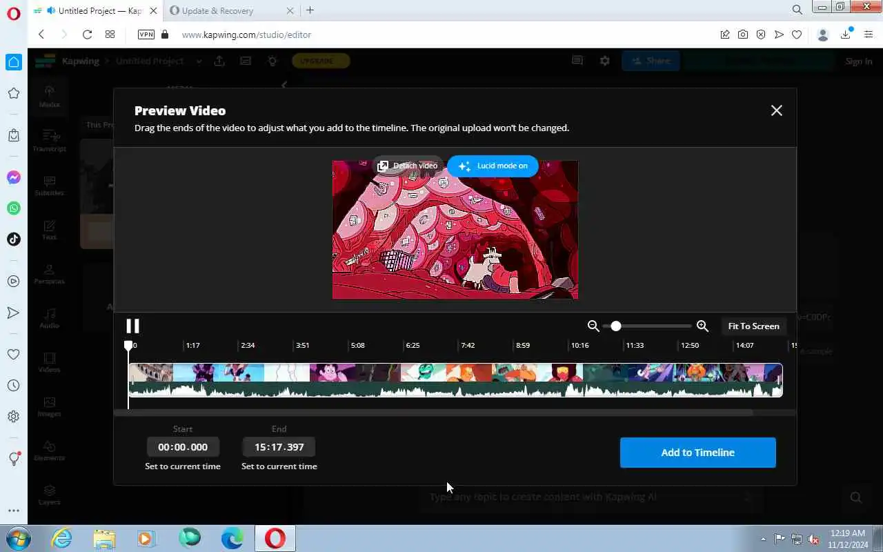Click the video preview frame

pos(455,230)
